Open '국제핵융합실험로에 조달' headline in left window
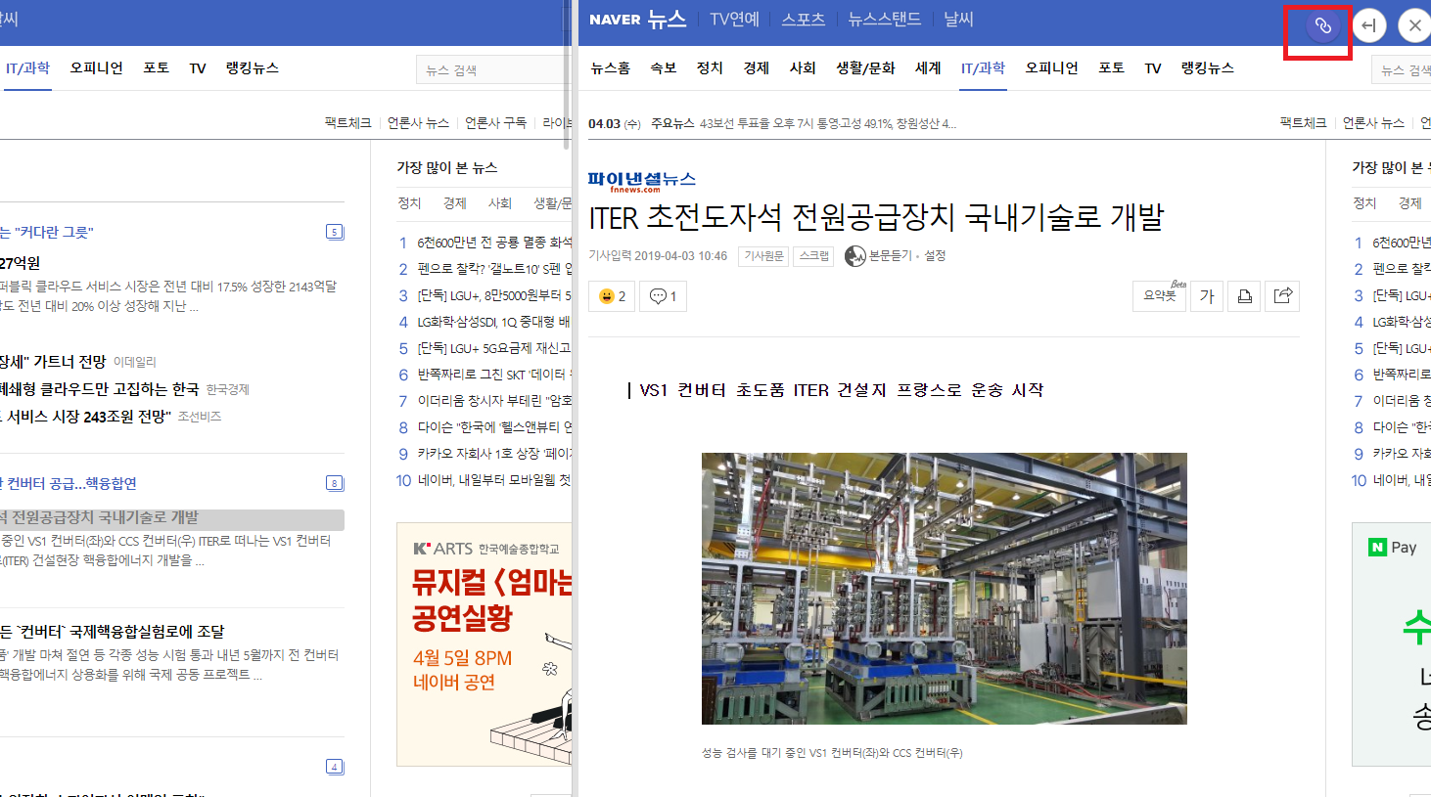 click(x=113, y=631)
